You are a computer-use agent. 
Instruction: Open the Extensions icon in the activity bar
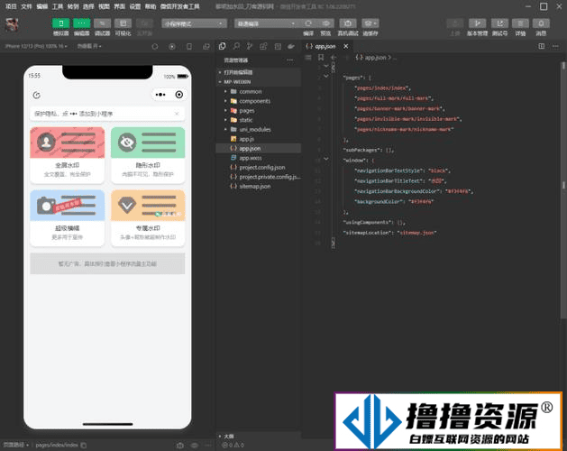[x=263, y=46]
